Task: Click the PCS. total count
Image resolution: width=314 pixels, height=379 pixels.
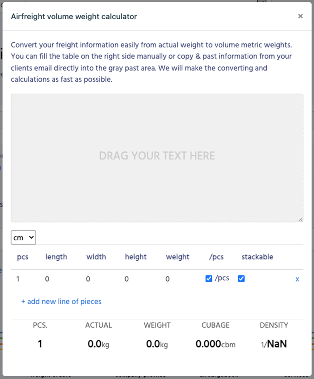Action: click(40, 344)
